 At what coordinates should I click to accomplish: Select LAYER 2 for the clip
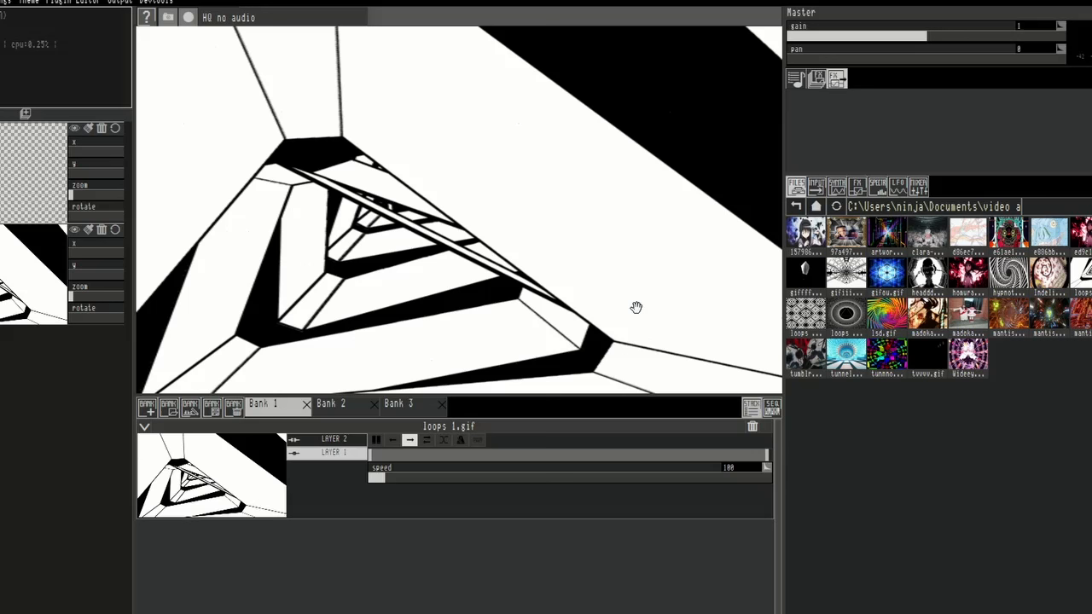[334, 439]
